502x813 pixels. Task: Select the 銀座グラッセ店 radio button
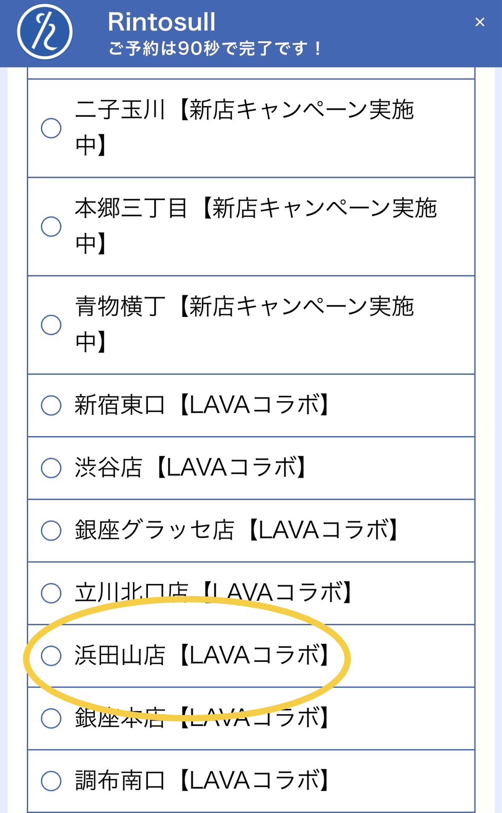pos(51,531)
